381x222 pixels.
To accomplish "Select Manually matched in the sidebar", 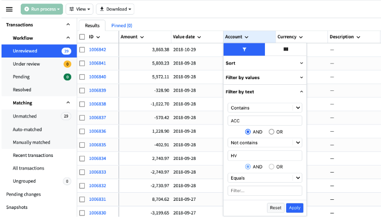I will tap(39, 142).
